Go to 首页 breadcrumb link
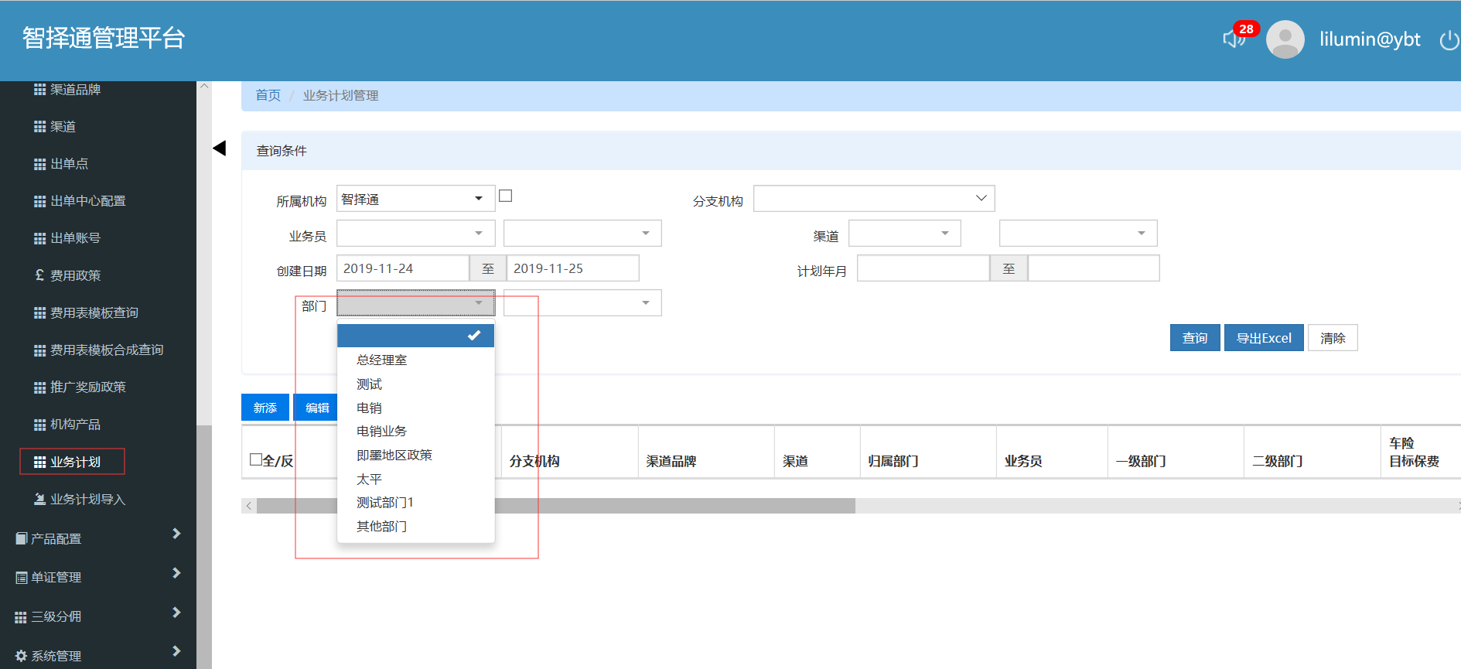Image resolution: width=1461 pixels, height=669 pixels. click(268, 95)
